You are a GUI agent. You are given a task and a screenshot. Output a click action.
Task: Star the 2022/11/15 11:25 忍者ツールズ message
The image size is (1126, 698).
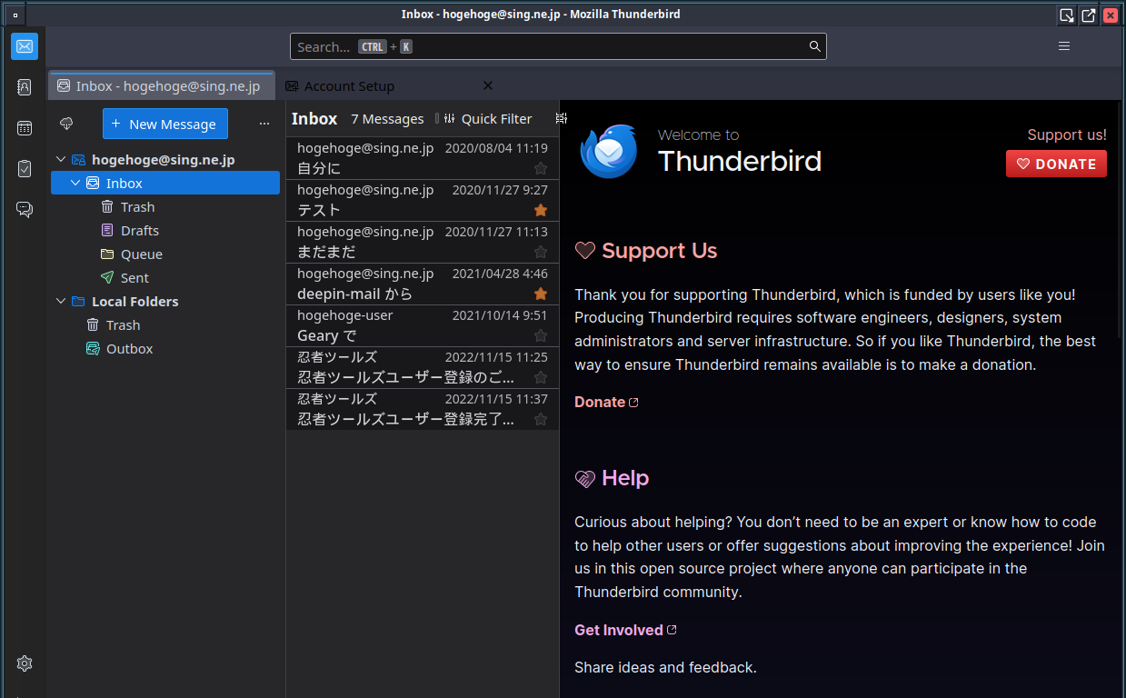coord(541,377)
